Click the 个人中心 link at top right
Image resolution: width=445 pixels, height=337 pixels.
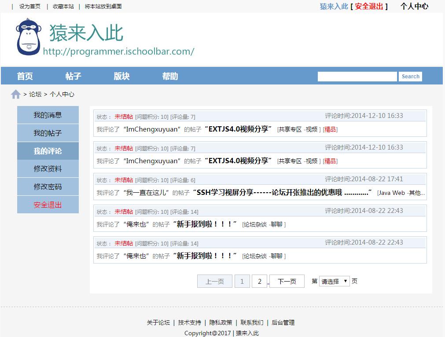pyautogui.click(x=414, y=6)
